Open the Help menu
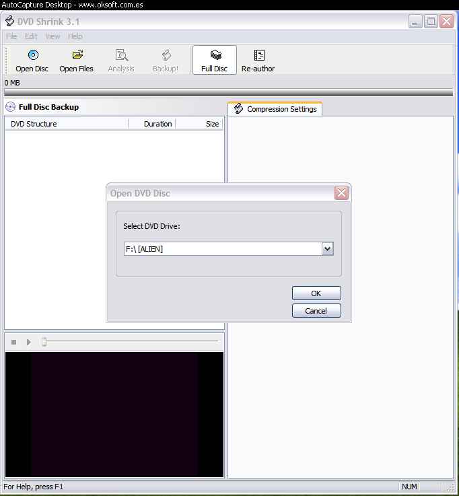The height and width of the screenshot is (496, 459). pyautogui.click(x=75, y=36)
